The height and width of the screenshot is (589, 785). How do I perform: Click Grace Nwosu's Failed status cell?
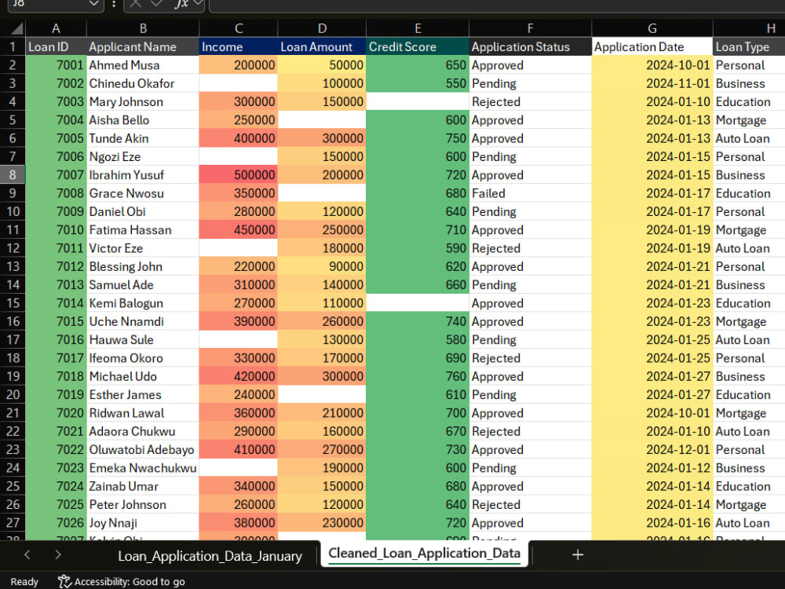pos(530,193)
